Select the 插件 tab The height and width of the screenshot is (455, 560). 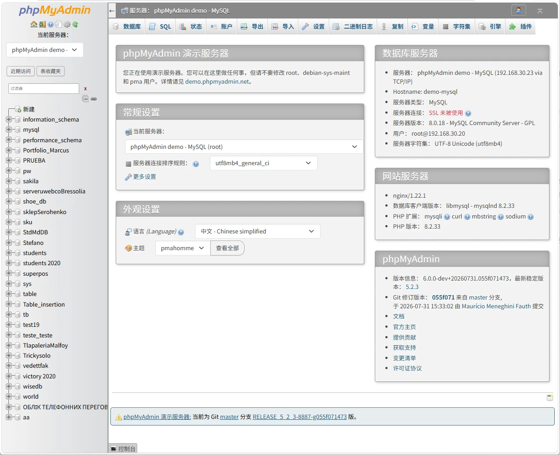(x=520, y=26)
